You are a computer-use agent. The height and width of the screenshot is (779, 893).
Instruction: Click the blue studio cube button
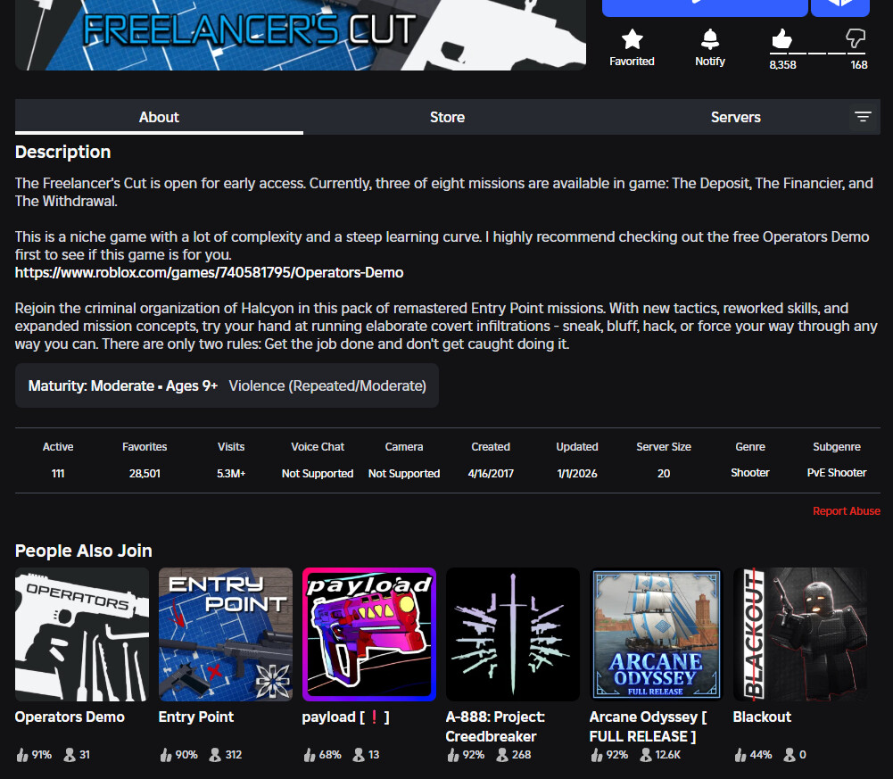tap(839, 7)
